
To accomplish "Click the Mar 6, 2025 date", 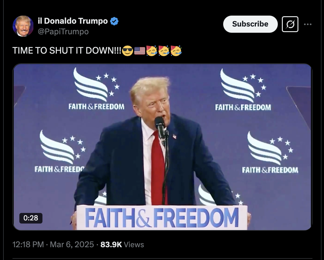I will click(72, 244).
